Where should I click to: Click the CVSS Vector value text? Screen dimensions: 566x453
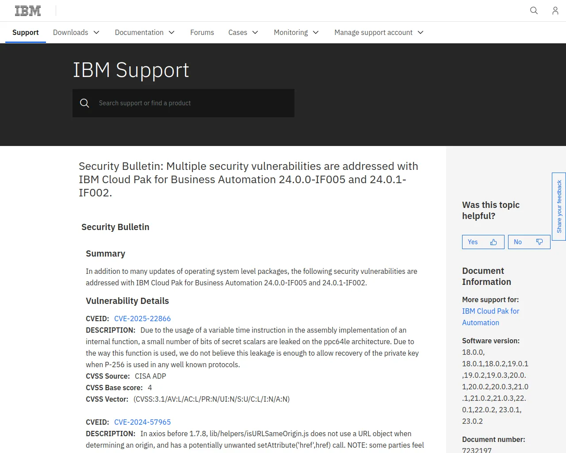click(x=211, y=399)
